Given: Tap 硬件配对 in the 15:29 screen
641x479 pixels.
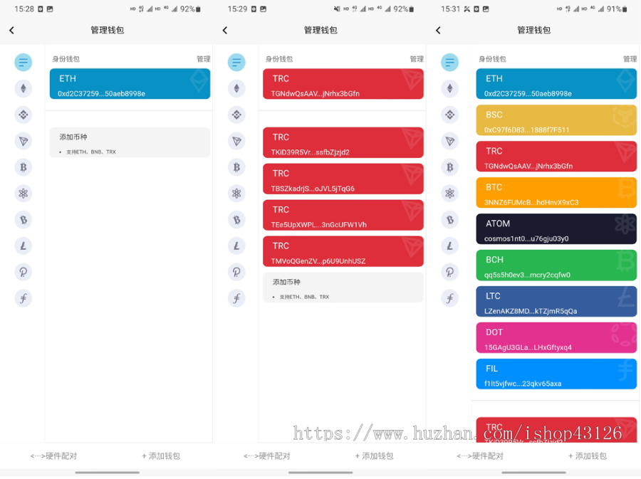Looking at the screenshot, I should (x=267, y=456).
